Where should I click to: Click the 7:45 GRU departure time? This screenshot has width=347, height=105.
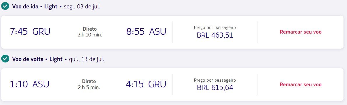point(30,32)
